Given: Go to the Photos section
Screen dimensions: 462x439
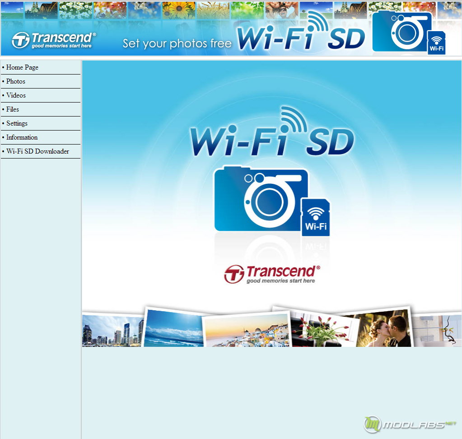Looking at the screenshot, I should coord(16,81).
